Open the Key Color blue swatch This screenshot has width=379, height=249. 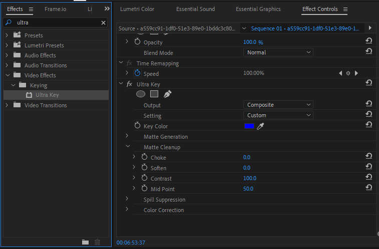click(x=249, y=126)
